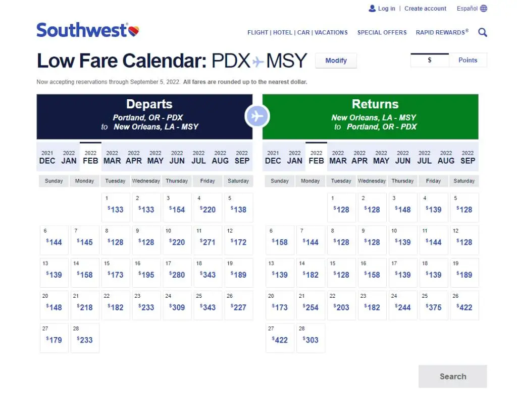Click the Search button at bottom
Viewport: 517px width, 394px height.
[452, 376]
